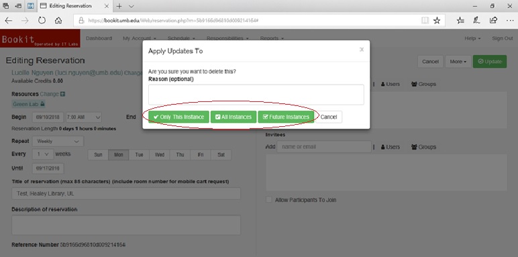Toggle reading view icon in address bar

pyautogui.click(x=425, y=21)
